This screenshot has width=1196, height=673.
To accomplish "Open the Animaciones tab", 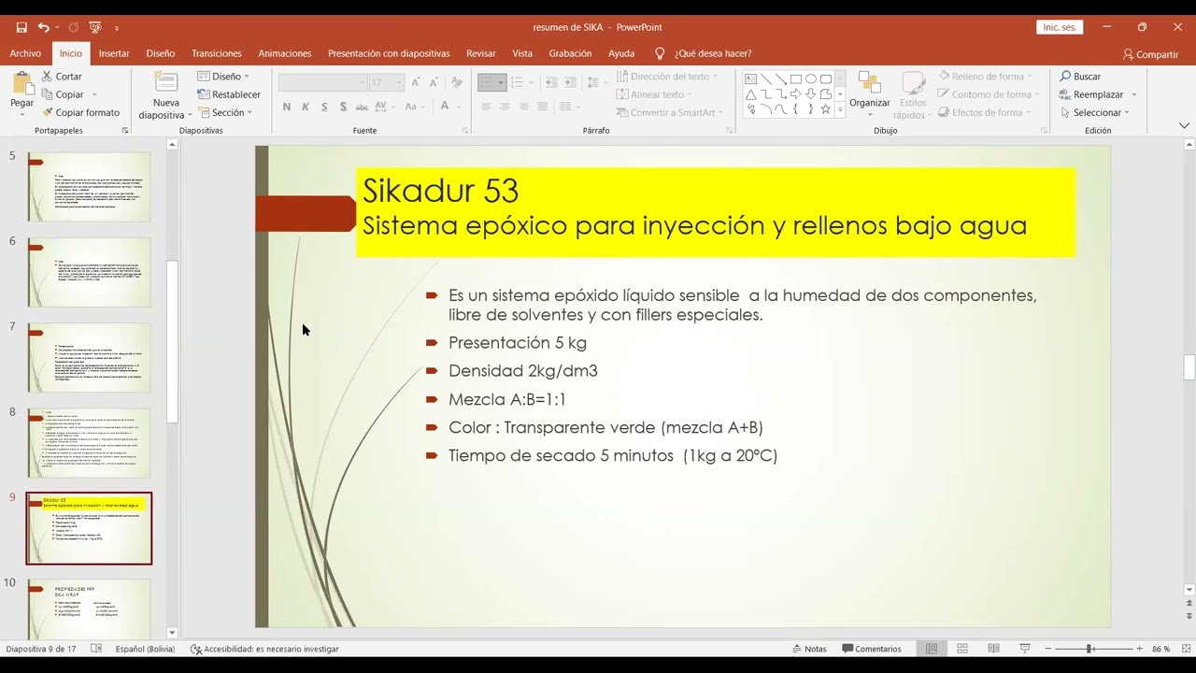I will (285, 53).
